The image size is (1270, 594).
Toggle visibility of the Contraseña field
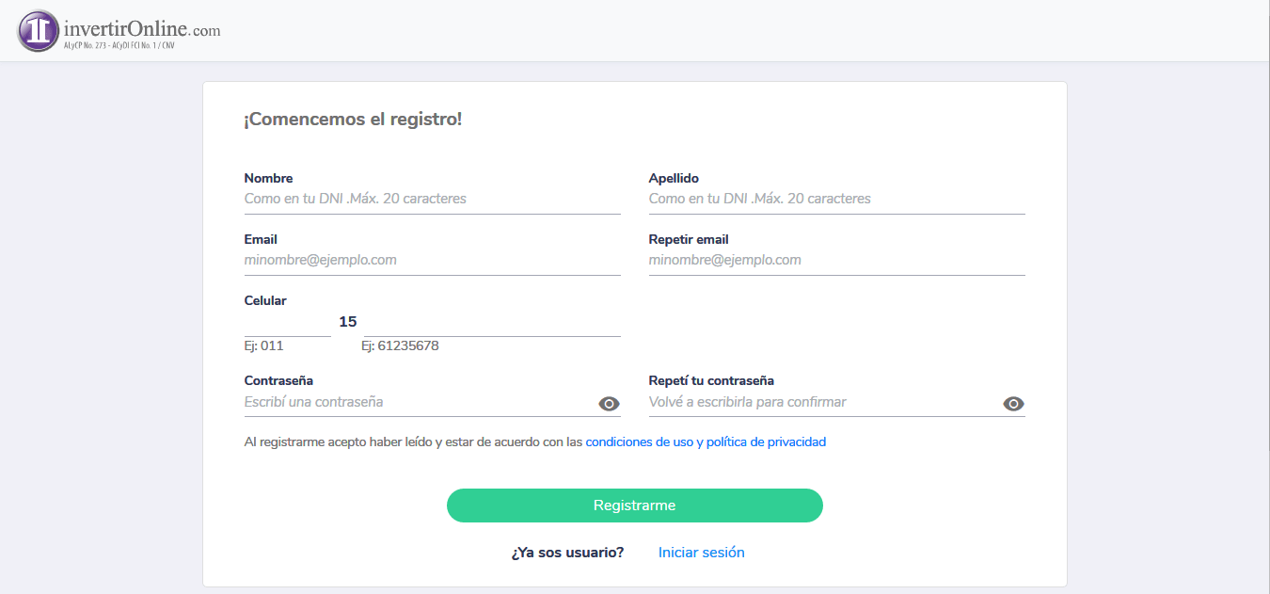click(608, 403)
